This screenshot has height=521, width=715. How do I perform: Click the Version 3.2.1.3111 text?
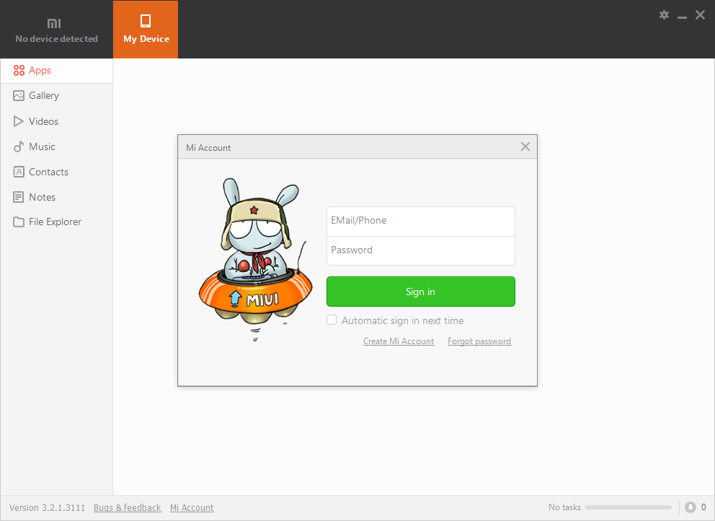tap(47, 508)
